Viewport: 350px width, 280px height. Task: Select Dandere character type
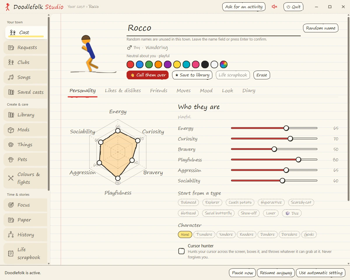pyautogui.click(x=268, y=235)
